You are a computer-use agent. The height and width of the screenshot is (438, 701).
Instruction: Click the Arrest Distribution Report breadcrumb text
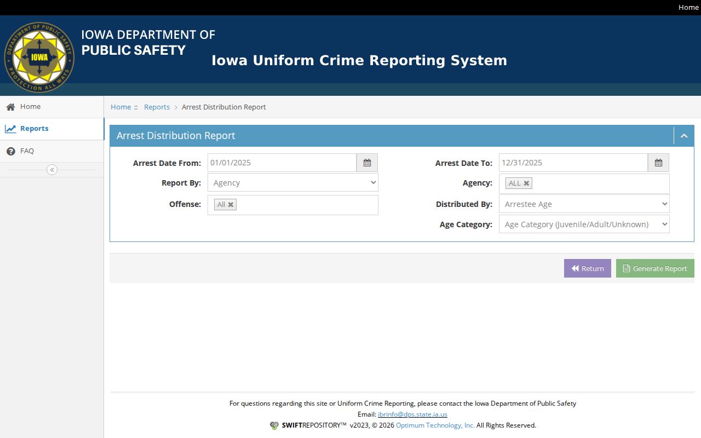tap(223, 107)
